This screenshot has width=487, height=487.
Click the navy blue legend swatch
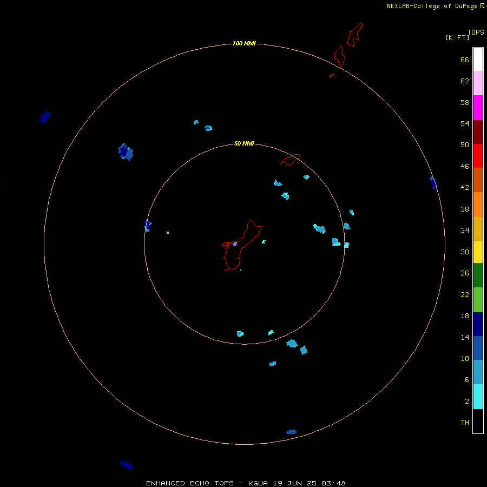coord(478,324)
